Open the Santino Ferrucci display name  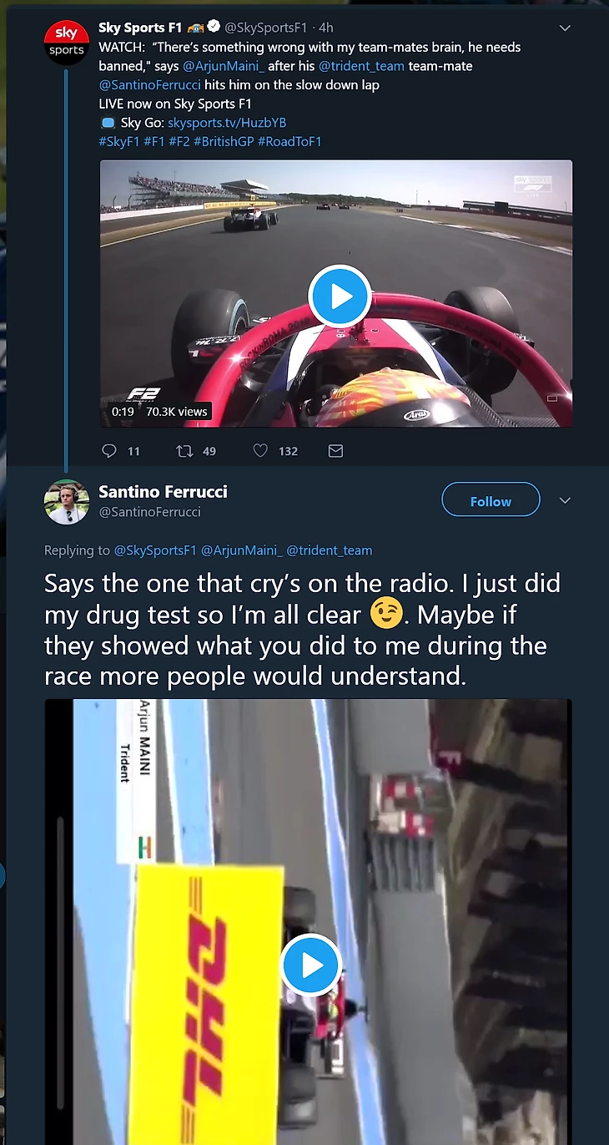163,492
